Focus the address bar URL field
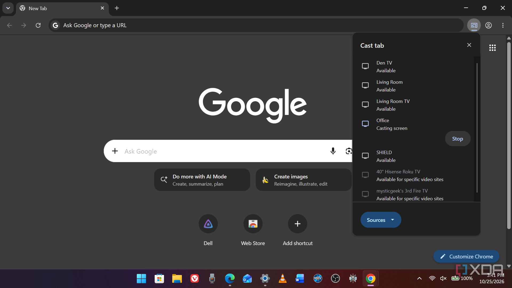The height and width of the screenshot is (288, 512). (x=256, y=25)
